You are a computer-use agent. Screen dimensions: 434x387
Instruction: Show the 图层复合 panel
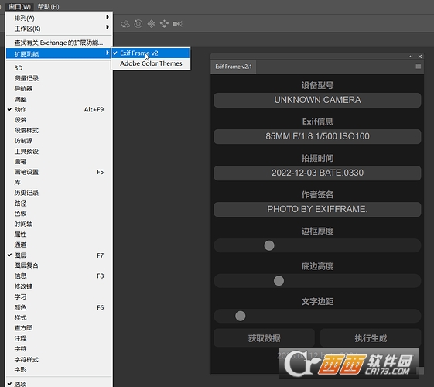point(59,265)
